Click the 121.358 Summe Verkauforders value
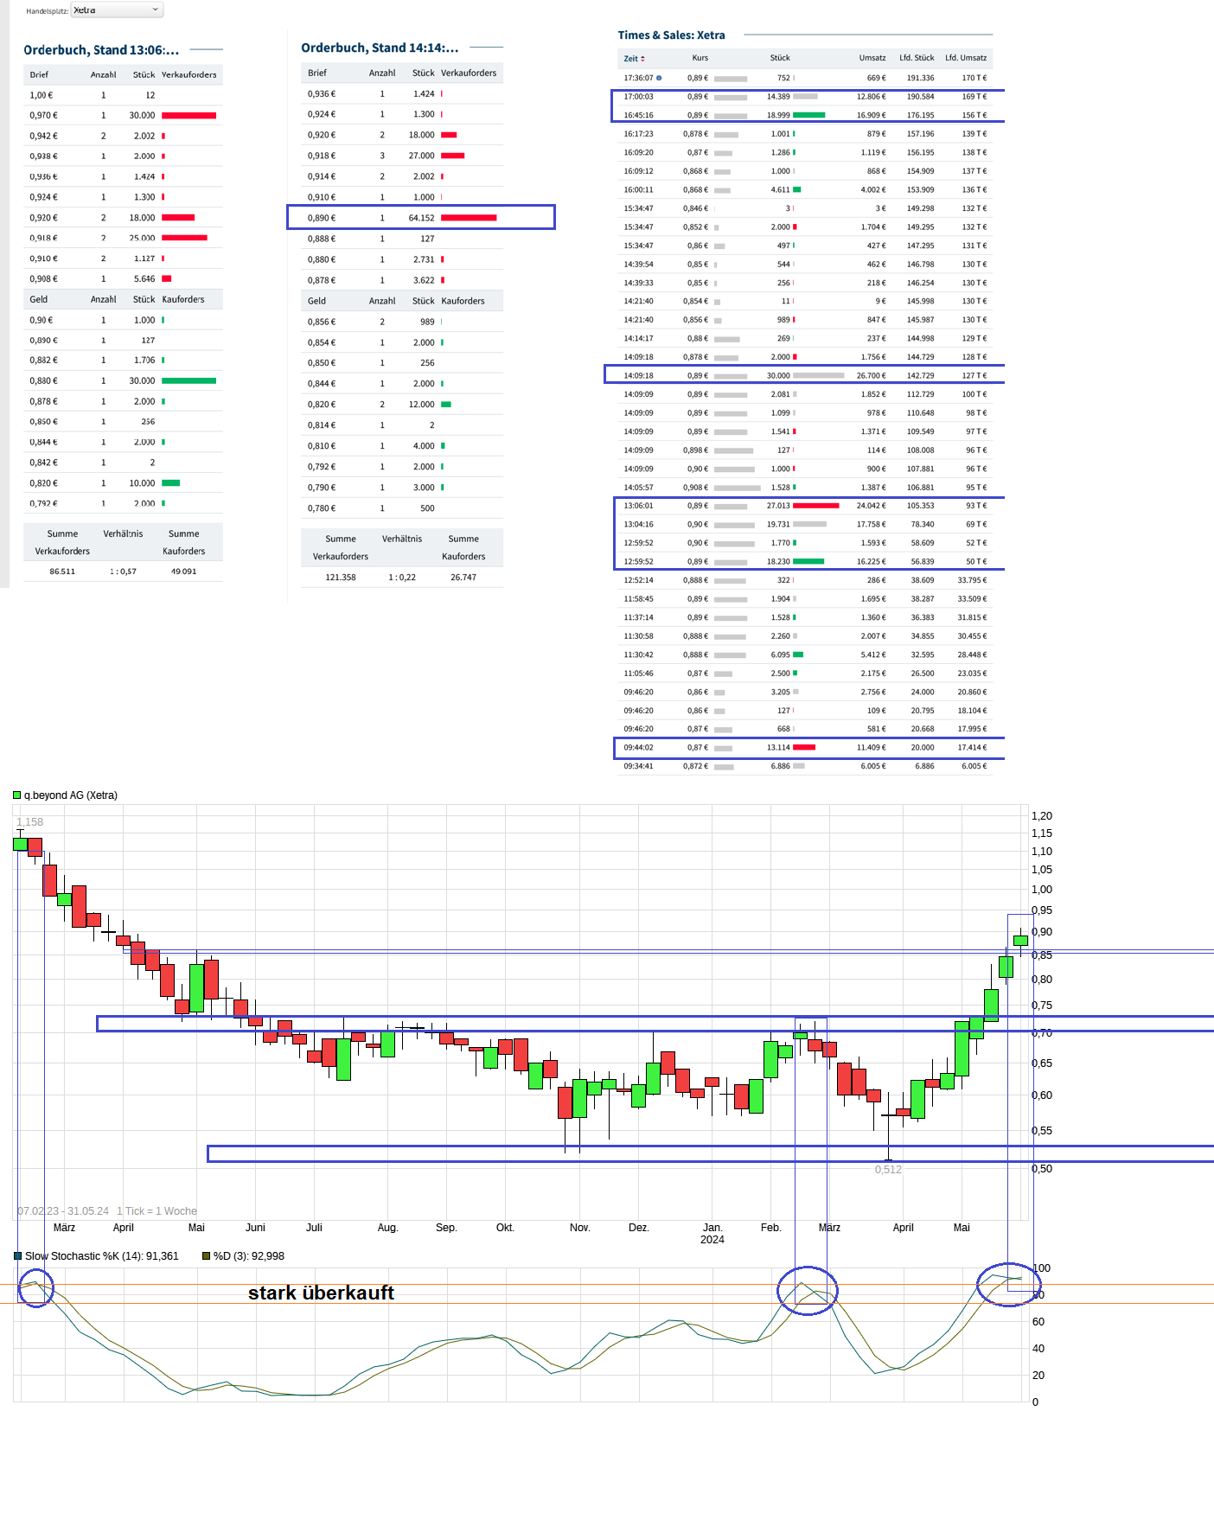 (x=341, y=578)
